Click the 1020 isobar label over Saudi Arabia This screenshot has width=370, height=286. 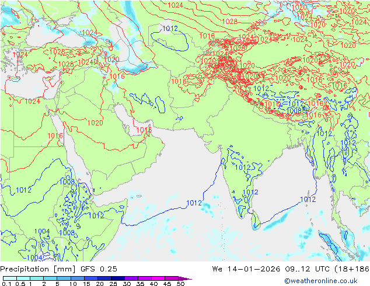pos(95,123)
